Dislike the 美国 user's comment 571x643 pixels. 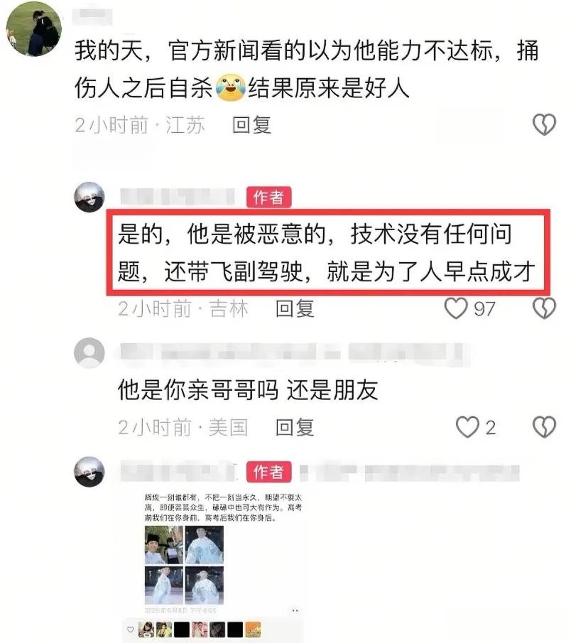(544, 427)
